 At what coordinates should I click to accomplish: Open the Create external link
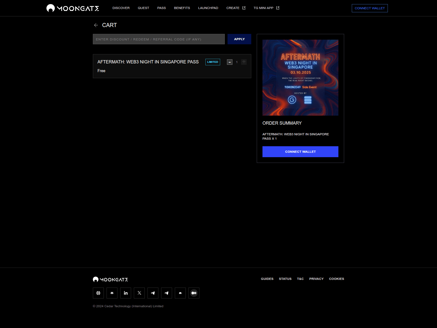tap(236, 8)
